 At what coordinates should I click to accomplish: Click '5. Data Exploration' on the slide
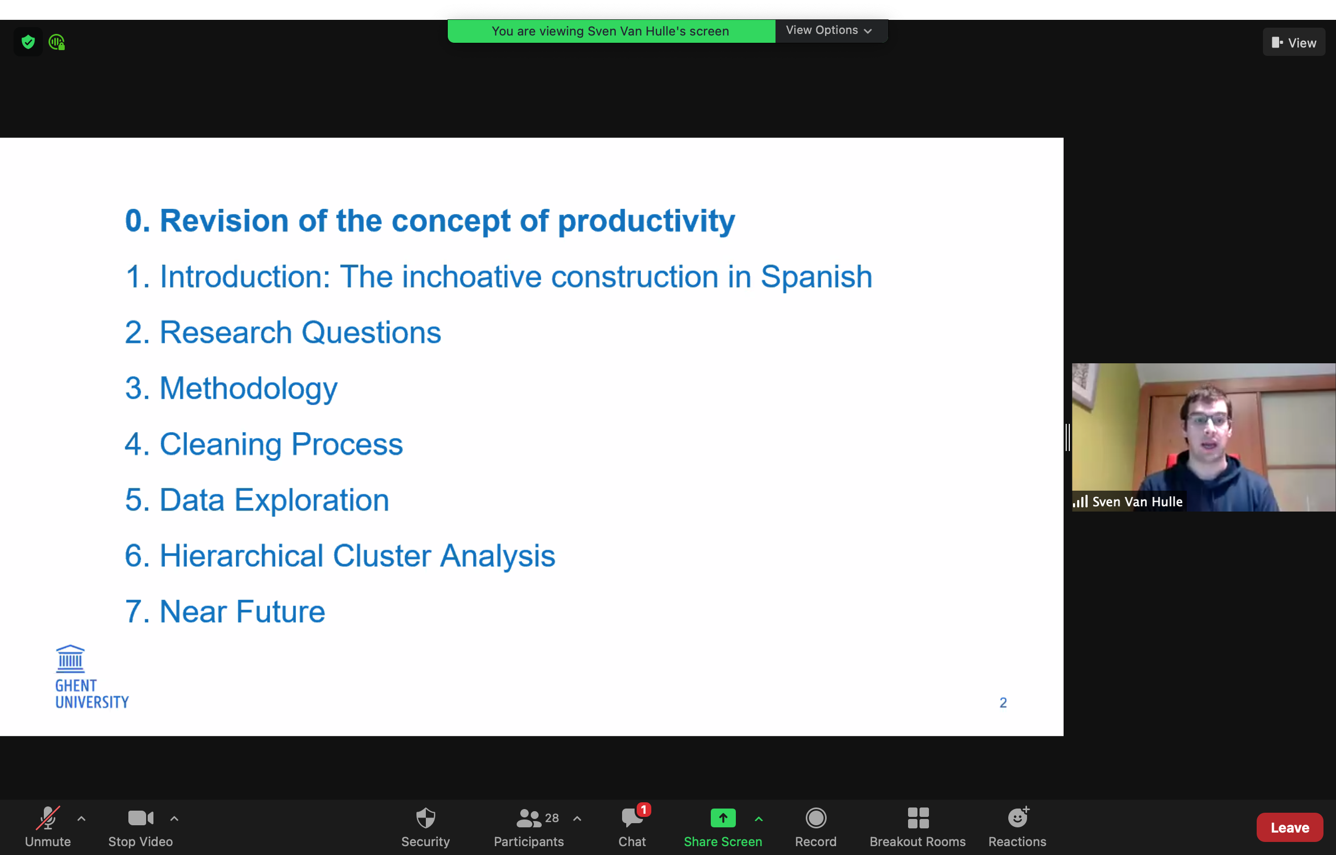(257, 500)
